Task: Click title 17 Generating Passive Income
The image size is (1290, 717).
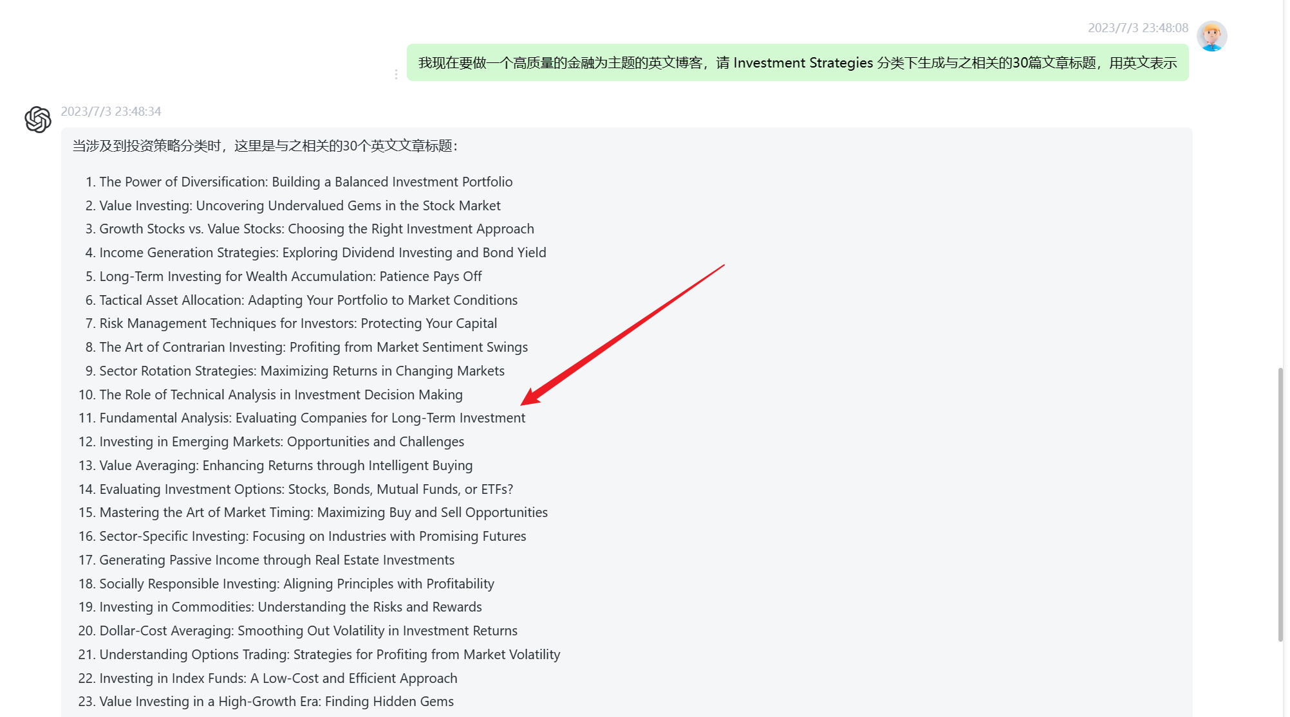Action: click(277, 560)
